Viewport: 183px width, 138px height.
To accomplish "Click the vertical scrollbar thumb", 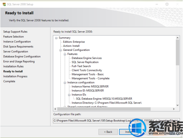I will coord(178,52).
